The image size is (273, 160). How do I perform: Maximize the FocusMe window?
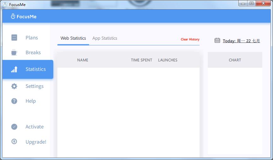point(252,3)
